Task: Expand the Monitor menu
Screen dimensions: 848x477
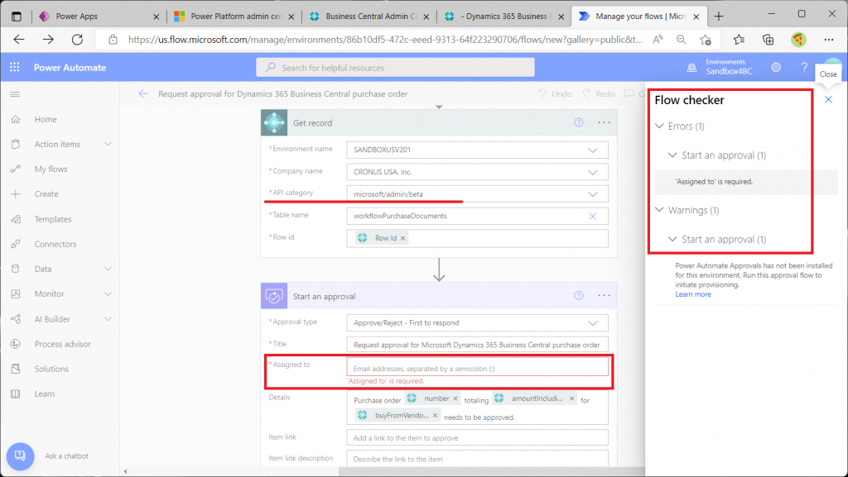Action: coord(108,293)
